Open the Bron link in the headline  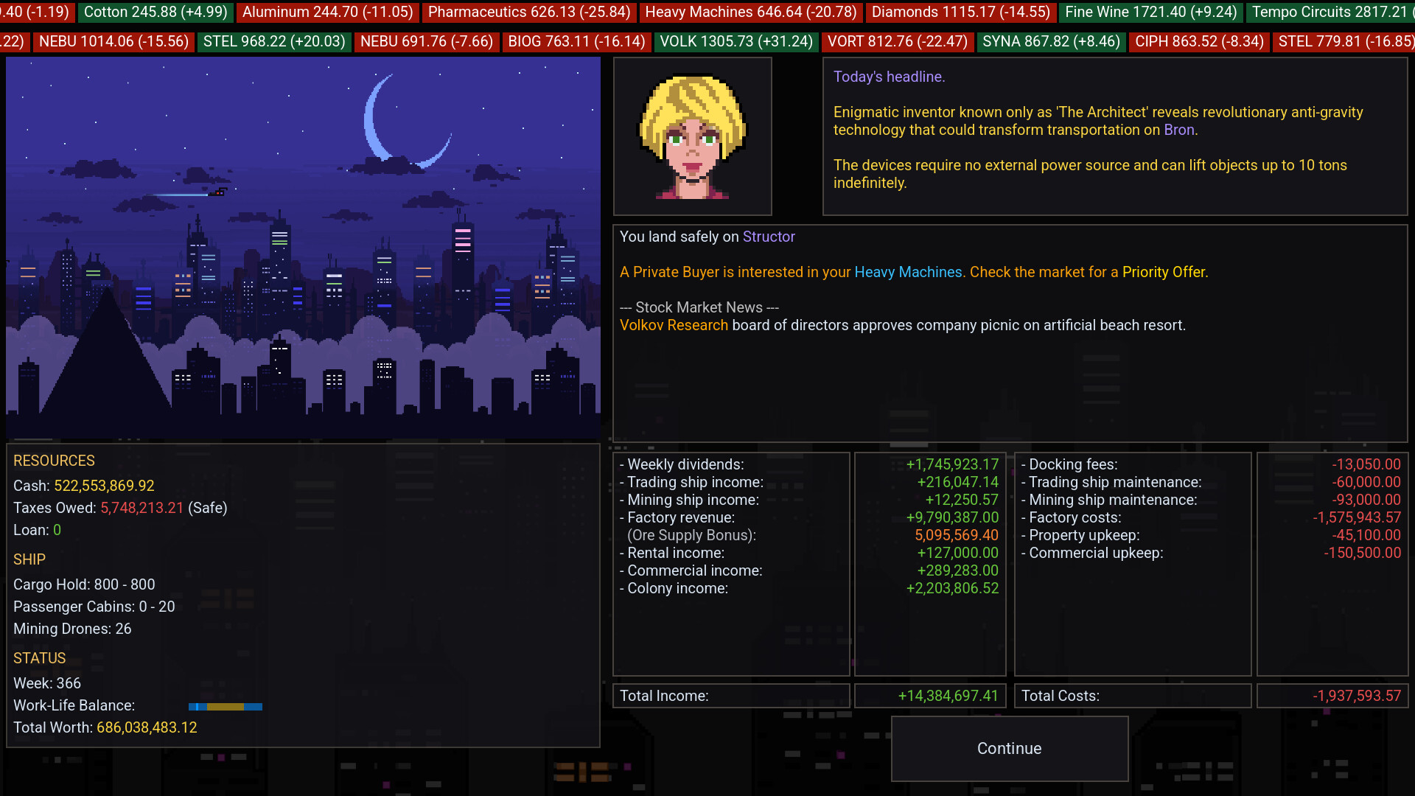point(1179,130)
